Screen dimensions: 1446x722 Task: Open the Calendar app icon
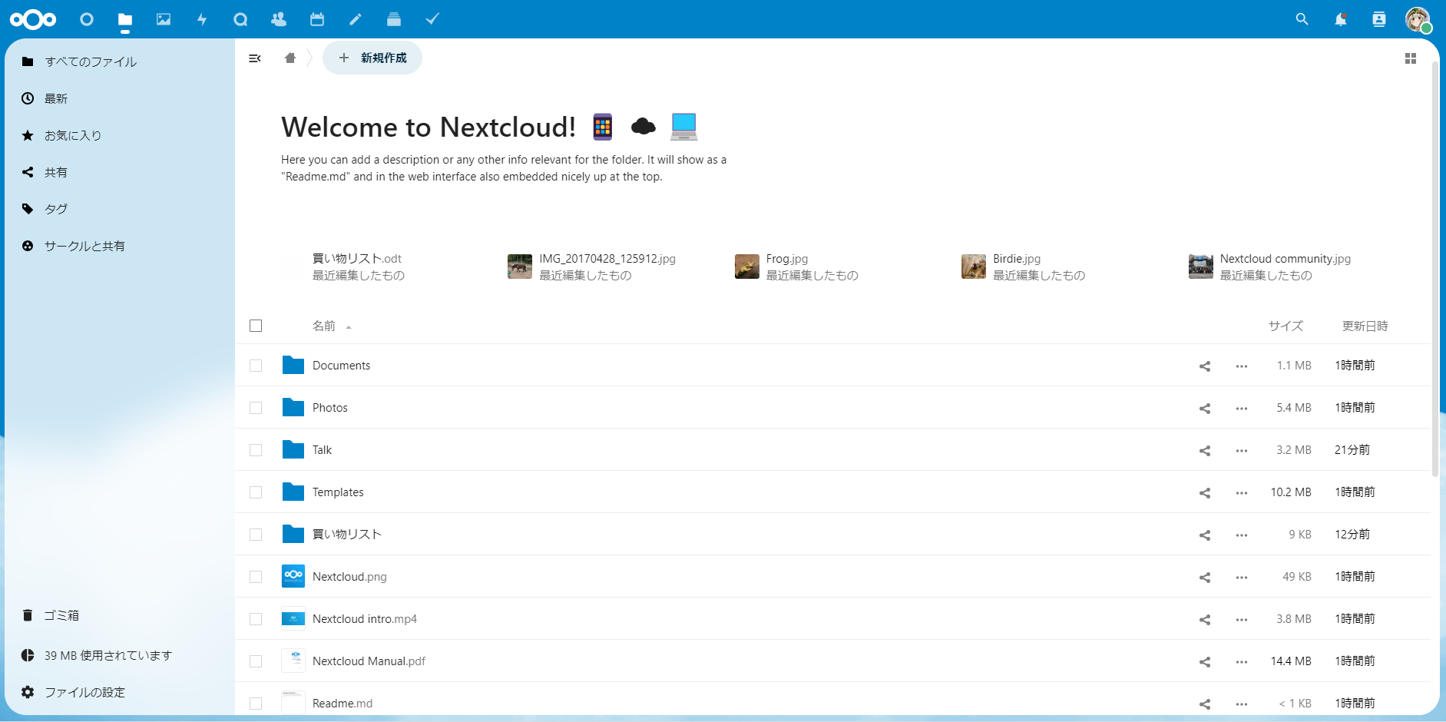[x=317, y=19]
